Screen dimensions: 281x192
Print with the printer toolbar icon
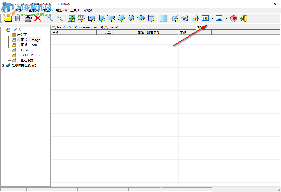(28, 18)
